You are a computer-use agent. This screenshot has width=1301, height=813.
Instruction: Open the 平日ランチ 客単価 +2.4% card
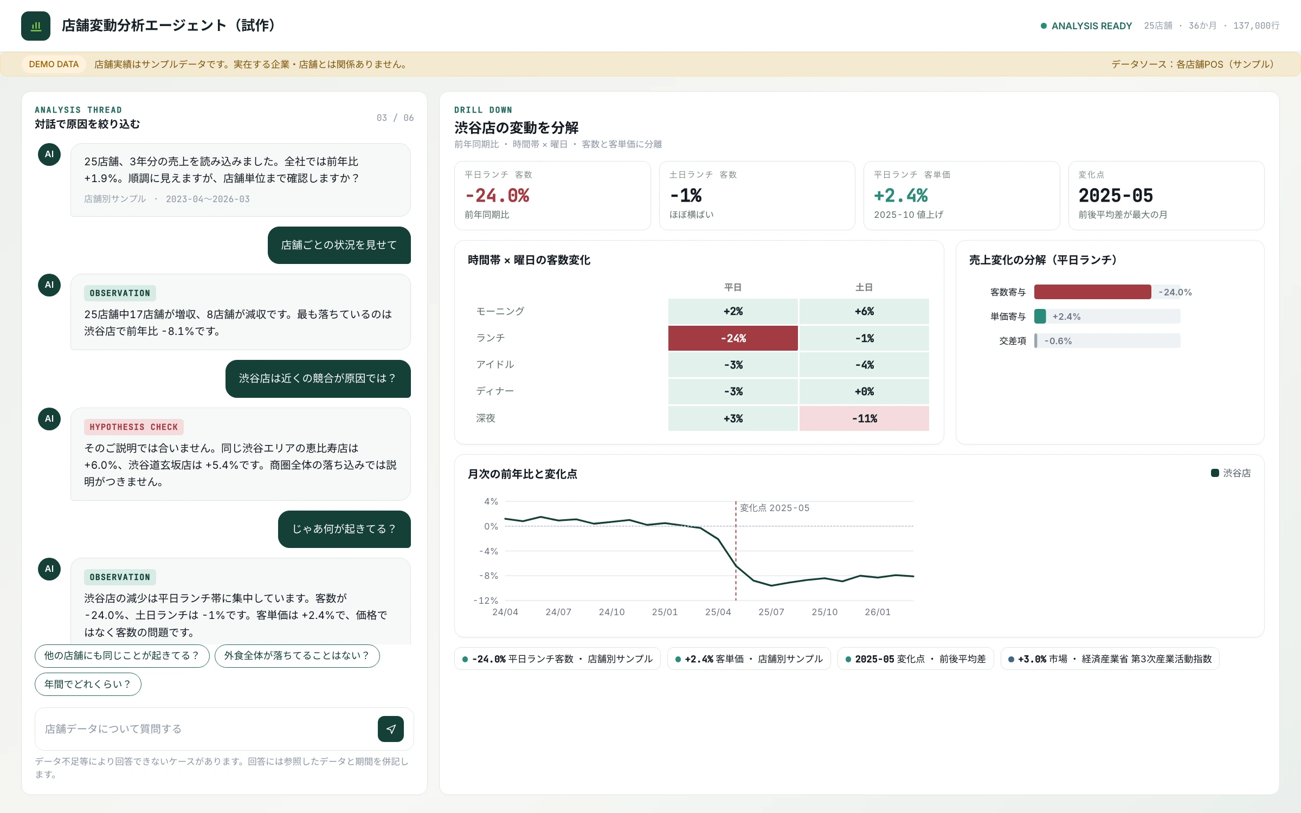pos(962,196)
